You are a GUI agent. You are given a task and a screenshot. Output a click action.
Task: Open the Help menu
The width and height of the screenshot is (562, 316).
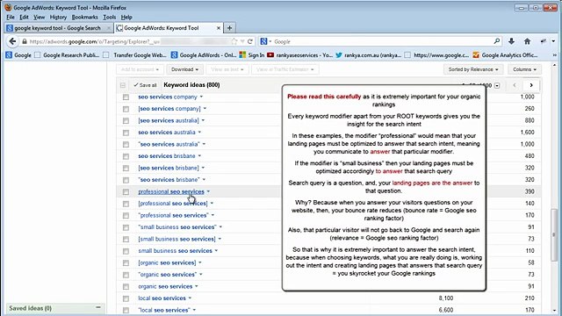pos(126,17)
